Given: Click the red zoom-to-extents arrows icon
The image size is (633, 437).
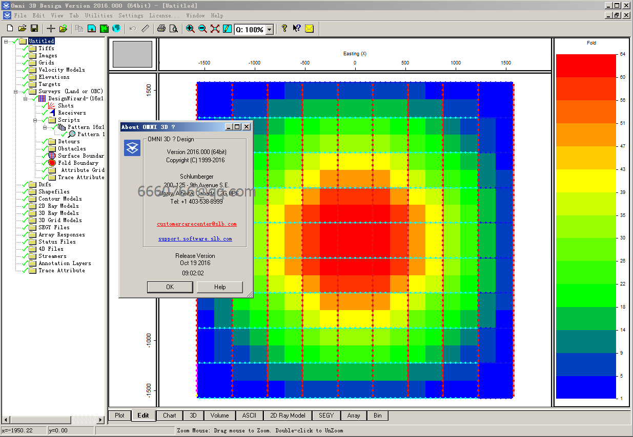Looking at the screenshot, I should (215, 29).
